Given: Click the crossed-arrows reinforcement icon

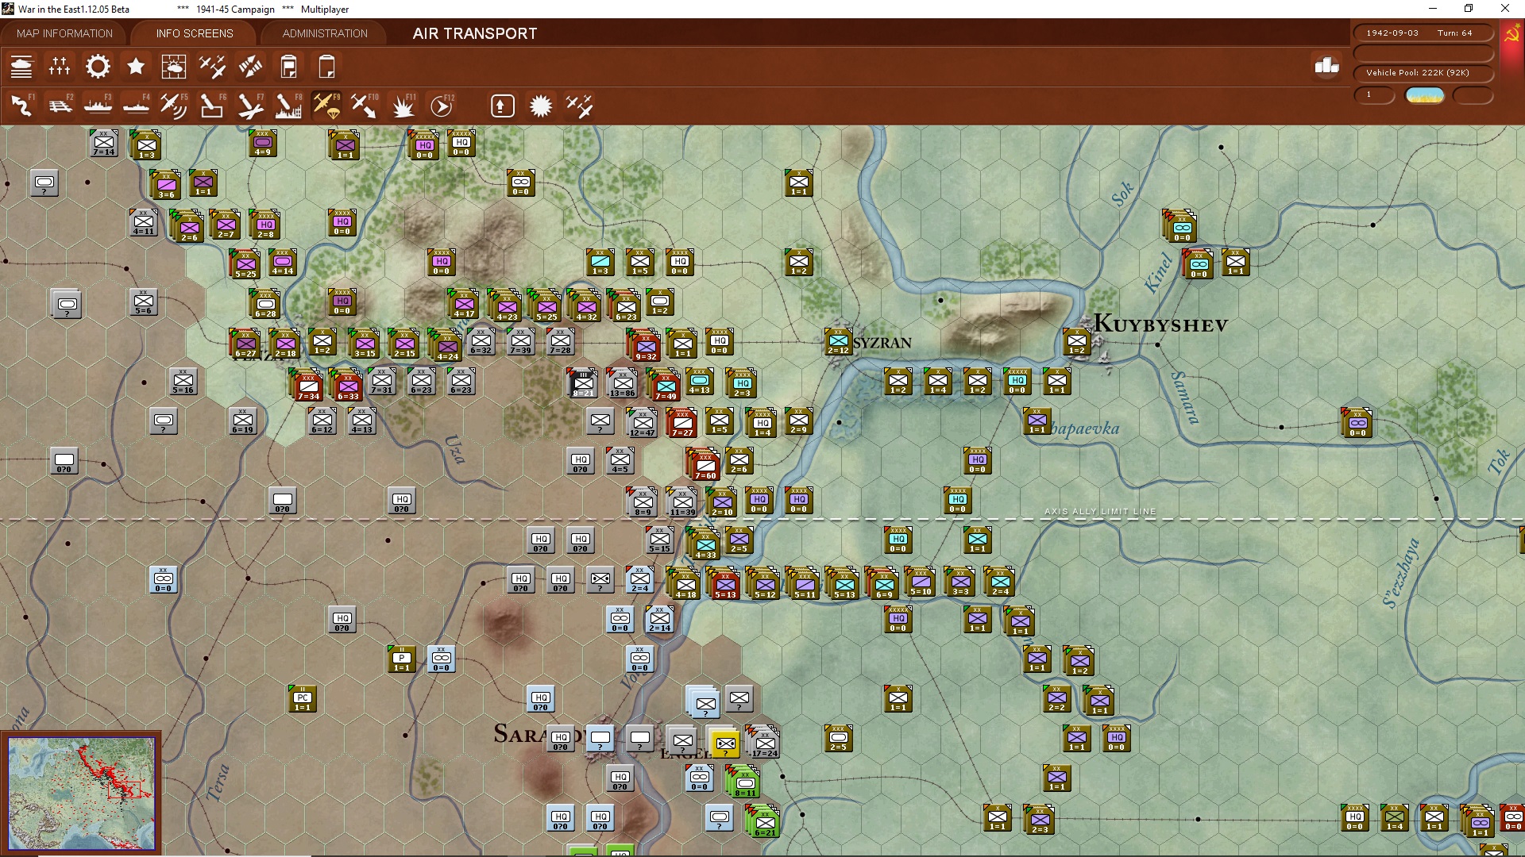Looking at the screenshot, I should [250, 67].
